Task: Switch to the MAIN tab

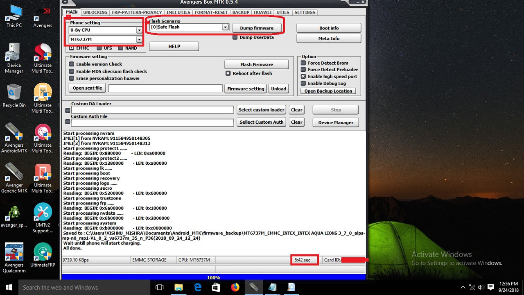Action: 72,12
